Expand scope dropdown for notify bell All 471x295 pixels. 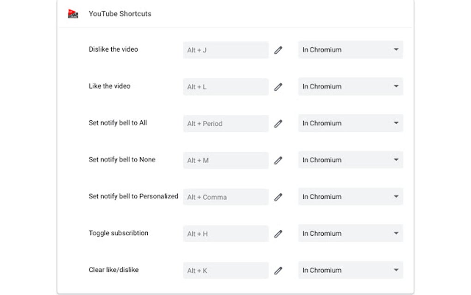(x=350, y=123)
